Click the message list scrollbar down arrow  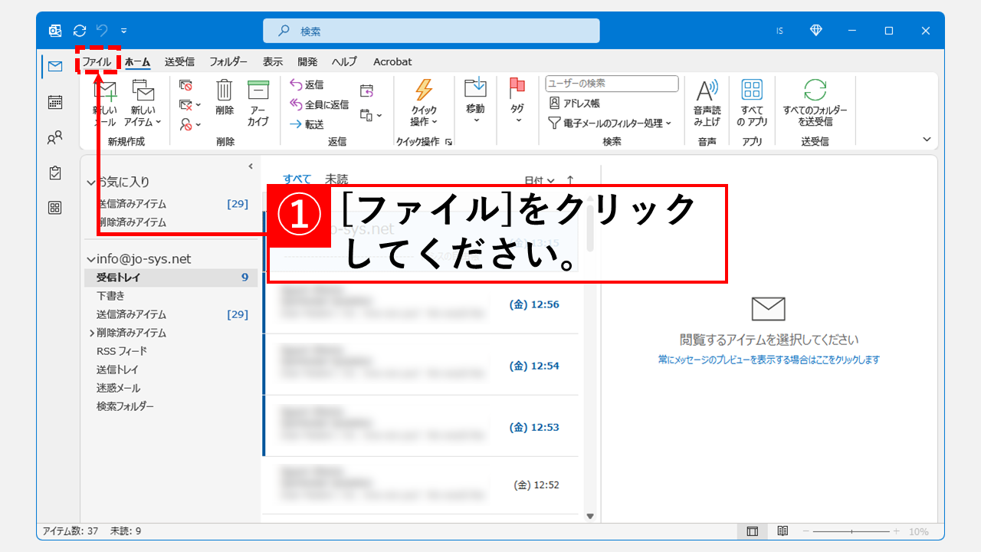[x=590, y=516]
